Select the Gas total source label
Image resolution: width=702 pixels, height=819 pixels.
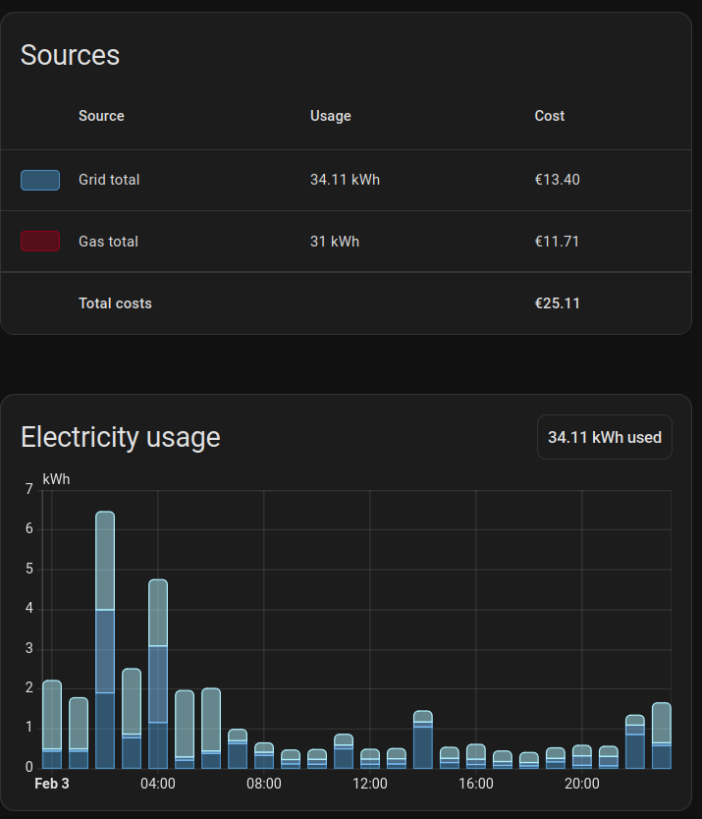[x=108, y=242]
